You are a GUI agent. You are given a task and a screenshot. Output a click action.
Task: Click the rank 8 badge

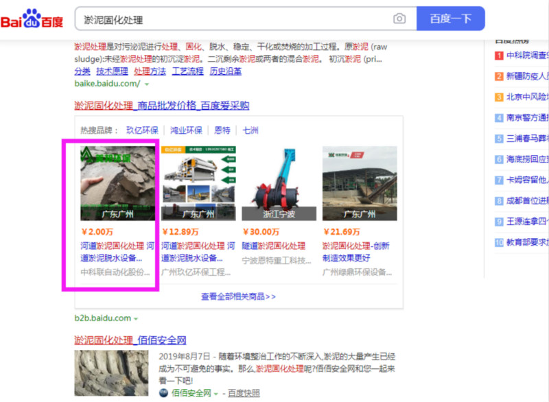(499, 201)
